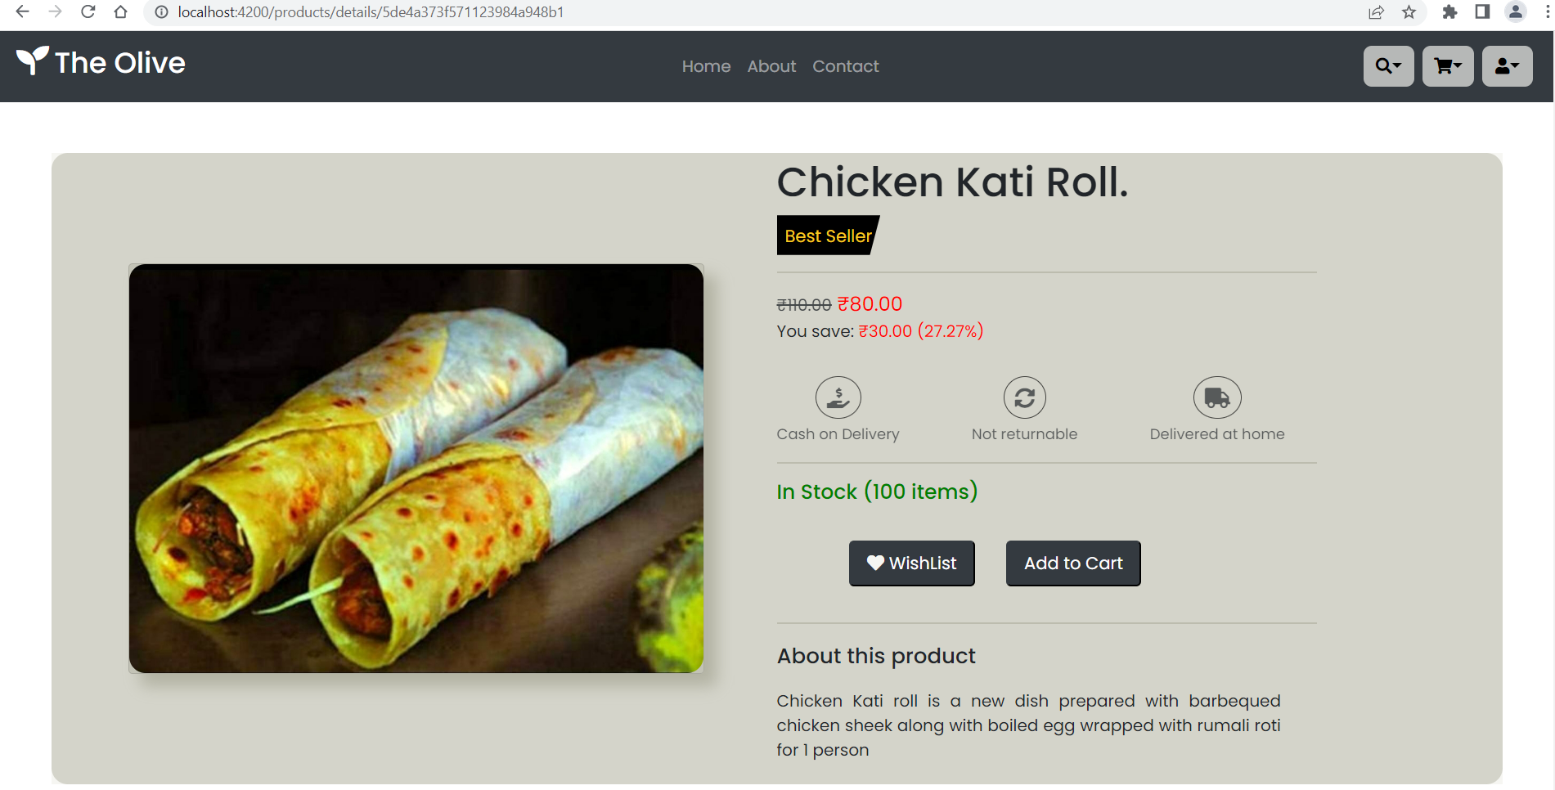Open the shopping cart icon
The height and width of the screenshot is (790, 1555).
coord(1443,66)
